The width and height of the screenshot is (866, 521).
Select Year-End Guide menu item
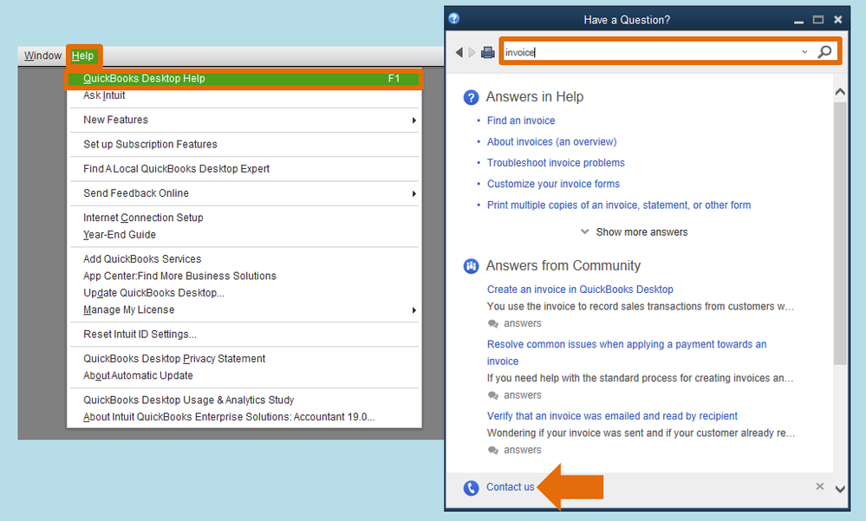244,235
